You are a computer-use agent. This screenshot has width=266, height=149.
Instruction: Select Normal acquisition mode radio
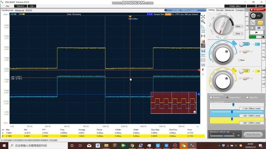point(211,98)
